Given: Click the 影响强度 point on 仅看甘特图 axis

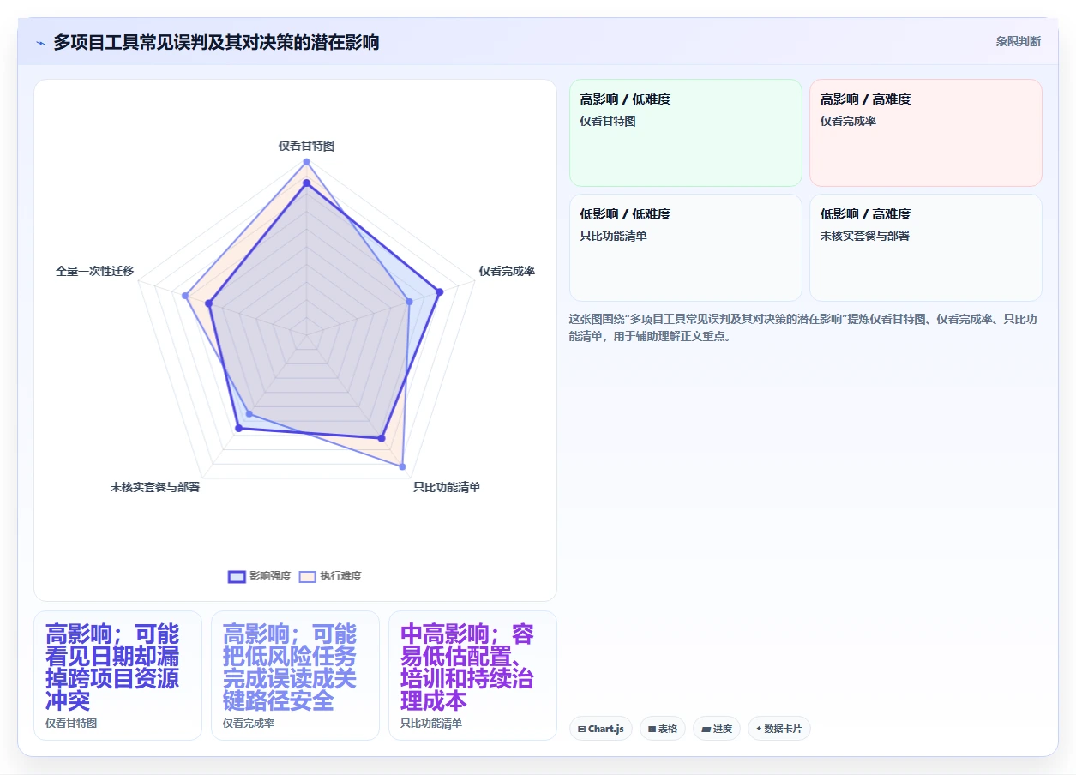Looking at the screenshot, I should [x=306, y=183].
